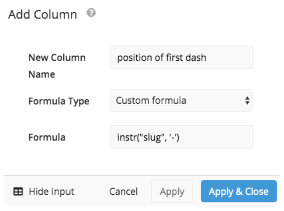
Task: Toggle Hide Input to hide the table
Action: click(x=44, y=191)
